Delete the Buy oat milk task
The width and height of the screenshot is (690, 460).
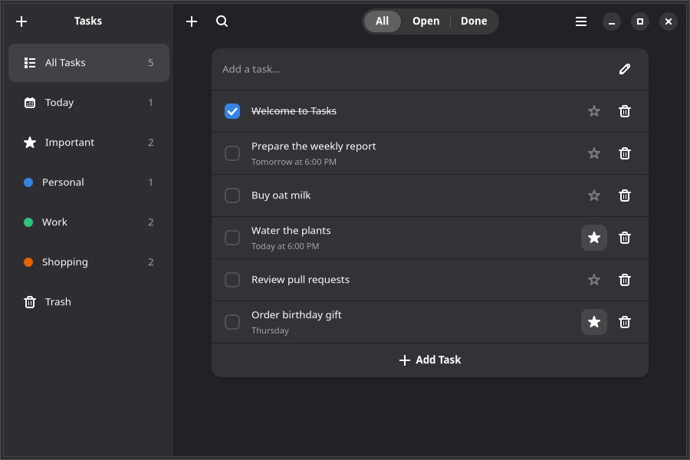[x=624, y=195]
